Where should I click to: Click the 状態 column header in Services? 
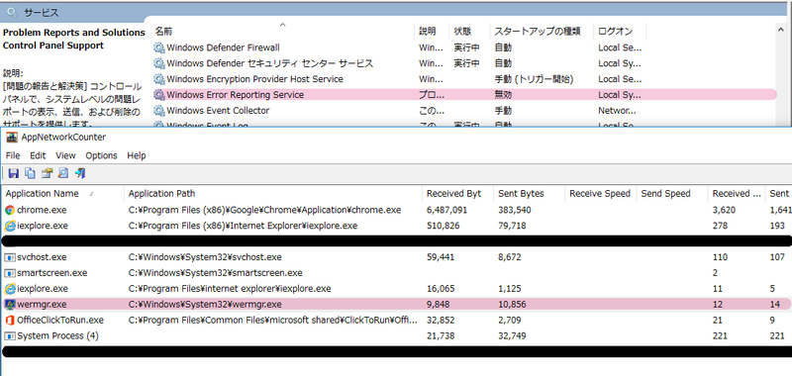click(469, 32)
